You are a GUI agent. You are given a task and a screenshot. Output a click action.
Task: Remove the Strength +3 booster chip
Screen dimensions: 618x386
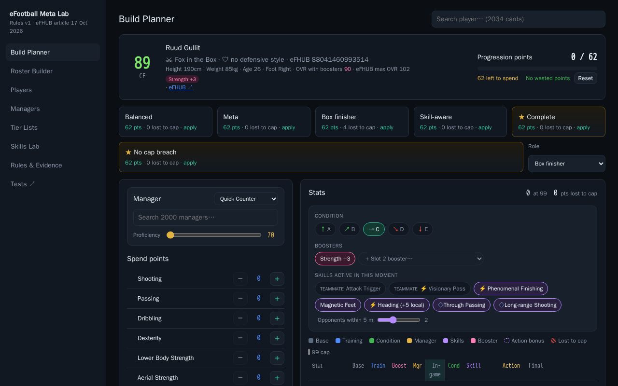[335, 259]
